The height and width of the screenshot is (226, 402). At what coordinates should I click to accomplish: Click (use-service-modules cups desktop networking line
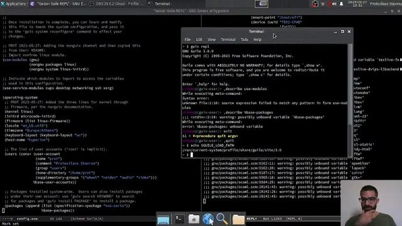point(58,88)
